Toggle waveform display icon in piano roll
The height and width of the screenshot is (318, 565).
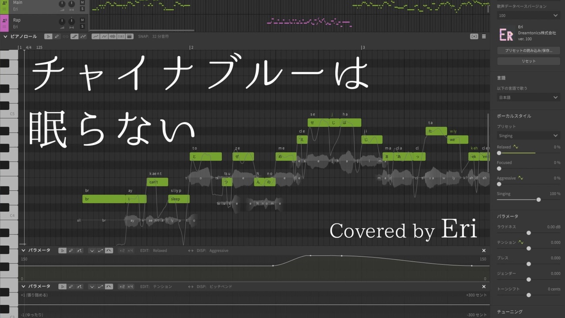tap(113, 37)
